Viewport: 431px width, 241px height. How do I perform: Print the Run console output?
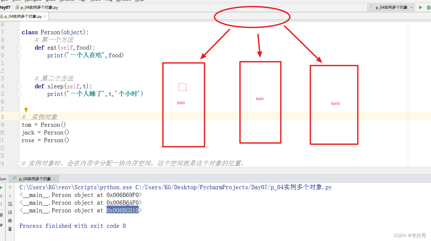pyautogui.click(x=10, y=221)
